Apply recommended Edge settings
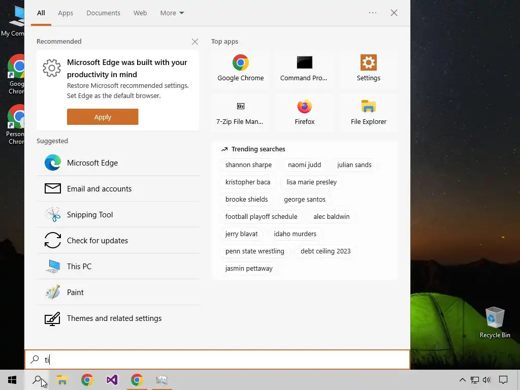Image resolution: width=520 pixels, height=390 pixels. pyautogui.click(x=103, y=117)
